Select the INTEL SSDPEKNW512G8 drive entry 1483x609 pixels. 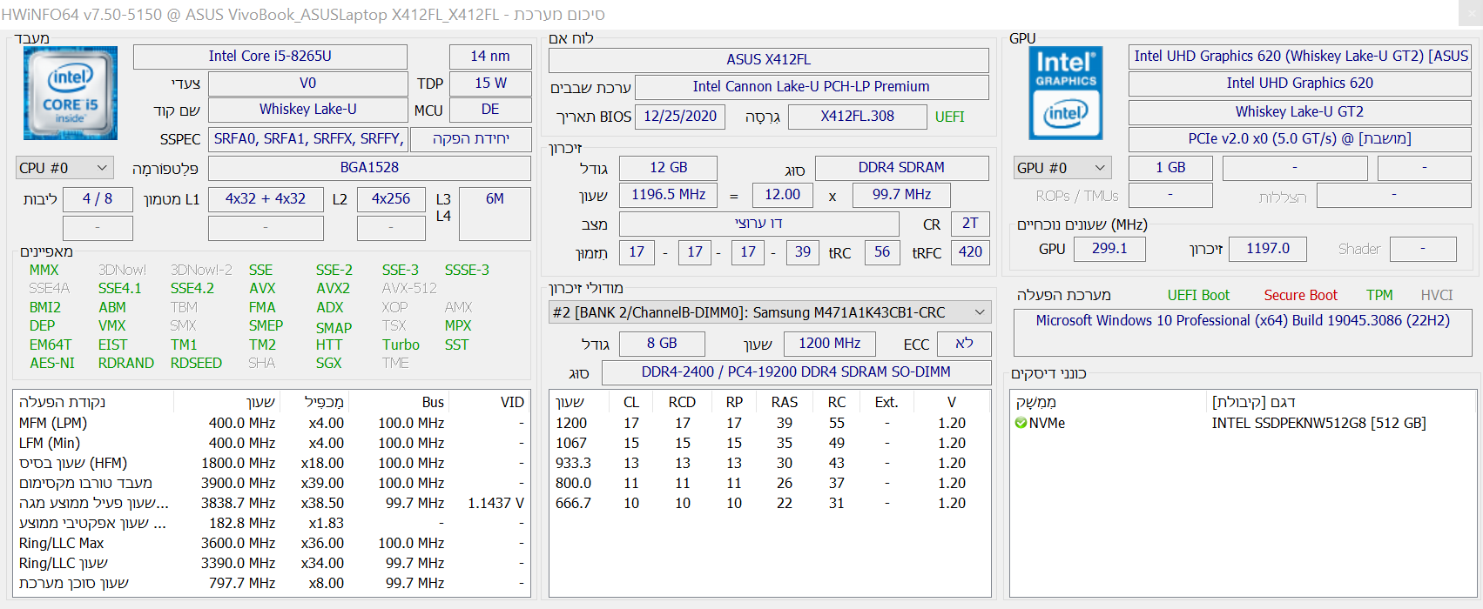point(1318,423)
